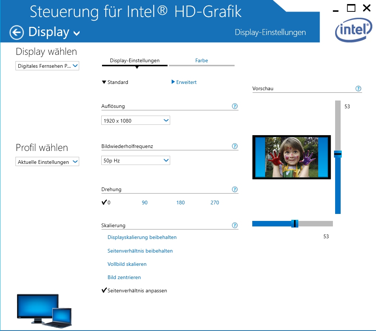Open help for Vorschau

click(x=358, y=89)
